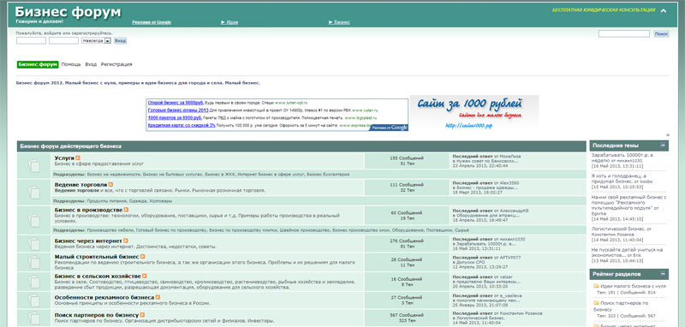The width and height of the screenshot is (685, 327).
Task: Open the login session length dropdown Навсегда
Action: (96, 40)
